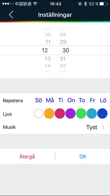Confirm settings with OK

click(x=83, y=157)
